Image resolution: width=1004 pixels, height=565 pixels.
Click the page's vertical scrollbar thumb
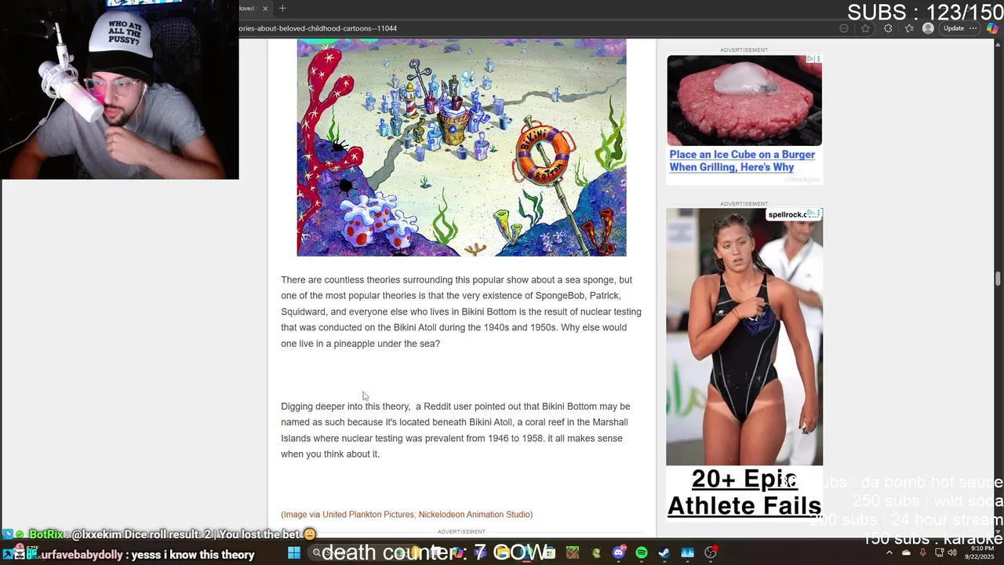[x=998, y=279]
